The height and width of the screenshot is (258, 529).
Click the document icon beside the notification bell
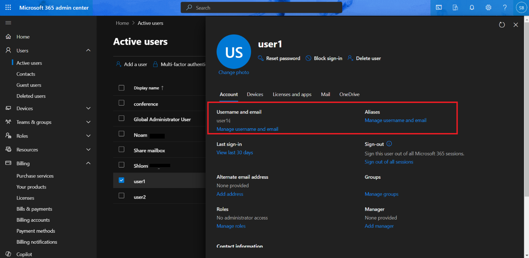(455, 8)
